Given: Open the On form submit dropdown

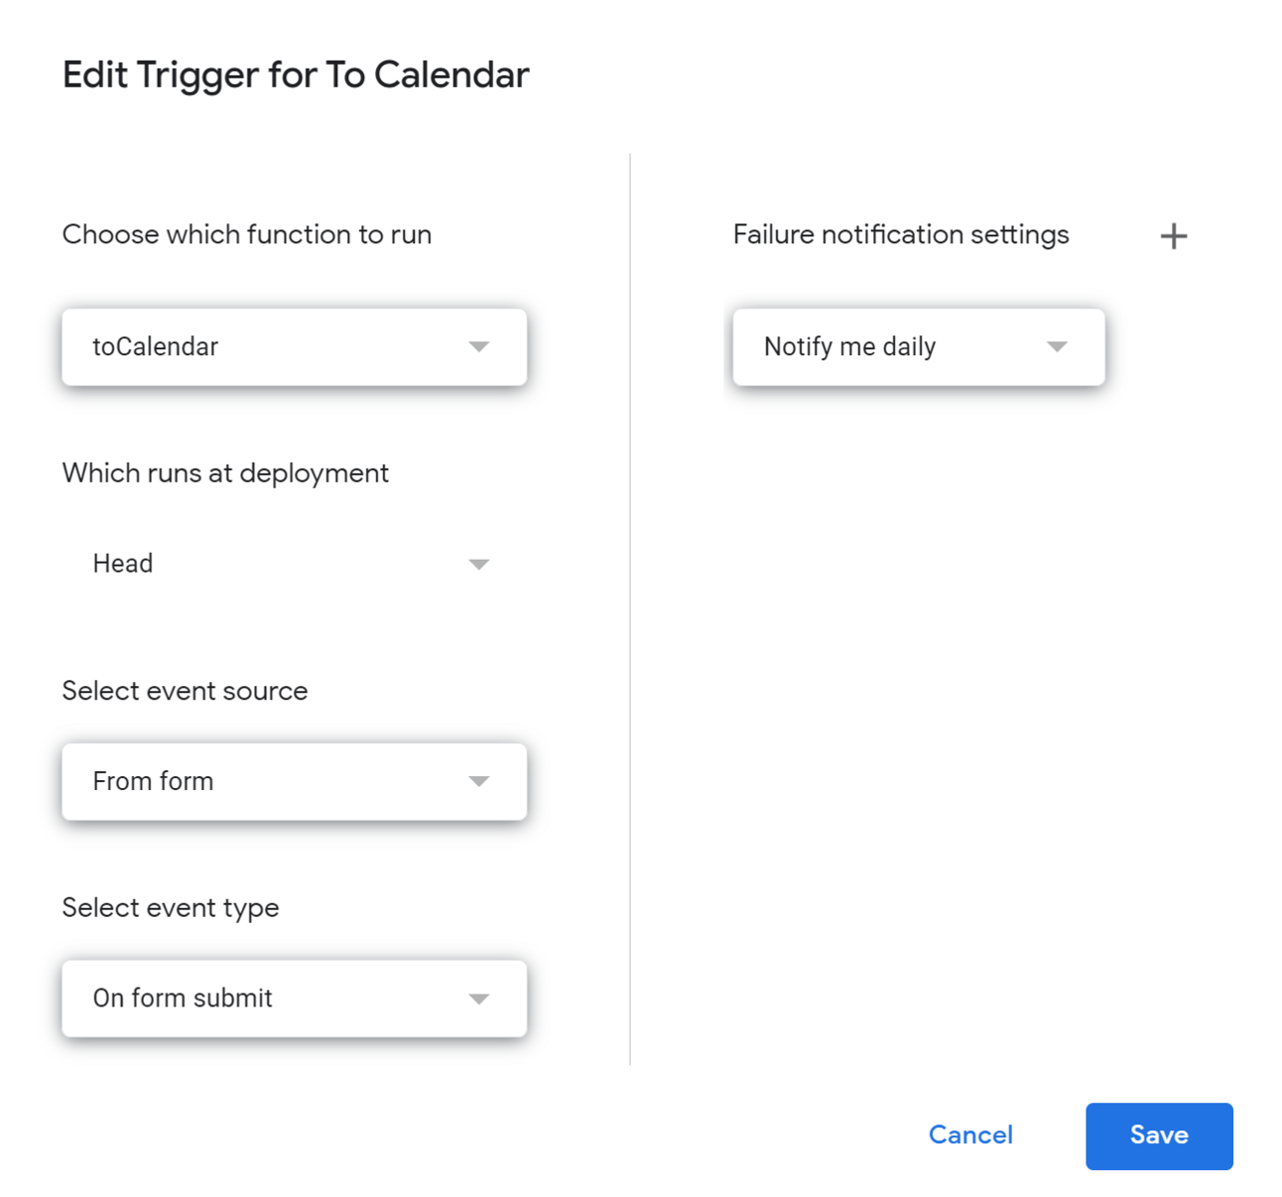Looking at the screenshot, I should pyautogui.click(x=294, y=998).
